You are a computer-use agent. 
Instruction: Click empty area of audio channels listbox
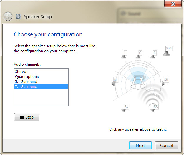[x=41, y=98]
